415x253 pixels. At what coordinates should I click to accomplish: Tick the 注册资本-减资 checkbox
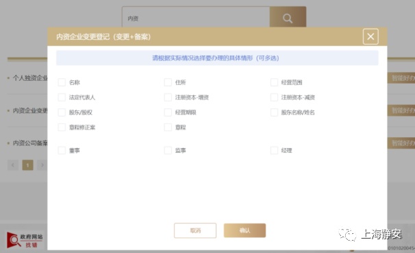[274, 97]
